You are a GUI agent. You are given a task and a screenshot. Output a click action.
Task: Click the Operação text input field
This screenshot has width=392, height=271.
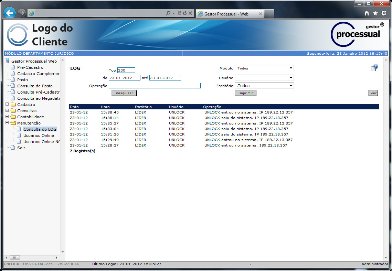point(155,86)
